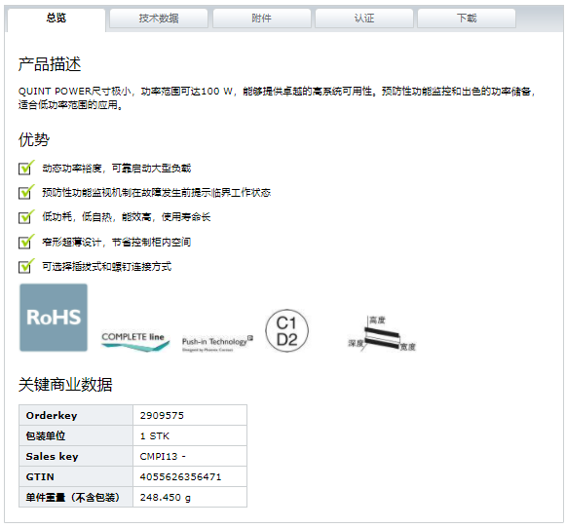Select the GTIN value 4055626356471

180,477
